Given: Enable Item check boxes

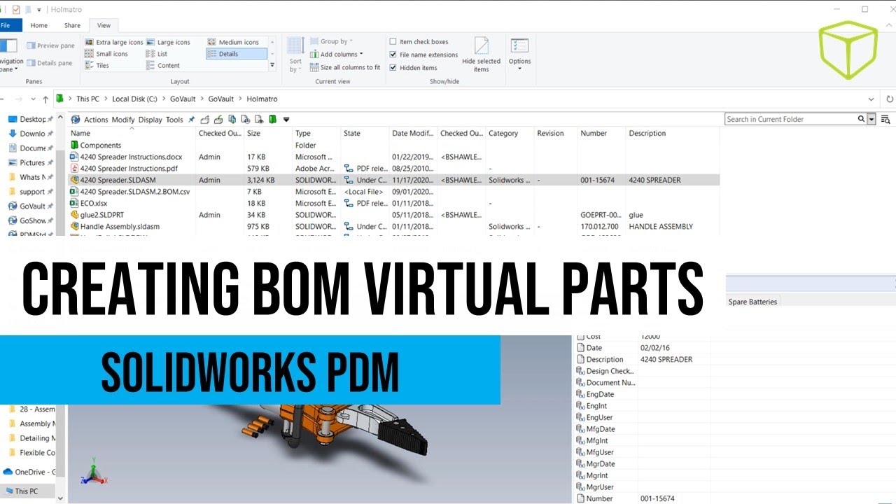Looking at the screenshot, I should pos(393,42).
